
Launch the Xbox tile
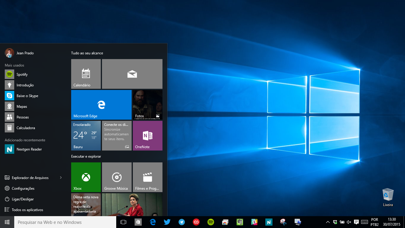(86, 177)
